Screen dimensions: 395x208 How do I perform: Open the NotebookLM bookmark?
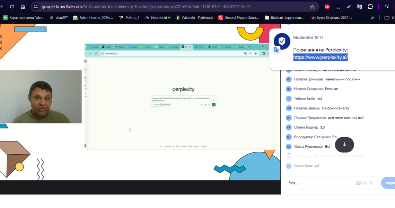[158, 18]
